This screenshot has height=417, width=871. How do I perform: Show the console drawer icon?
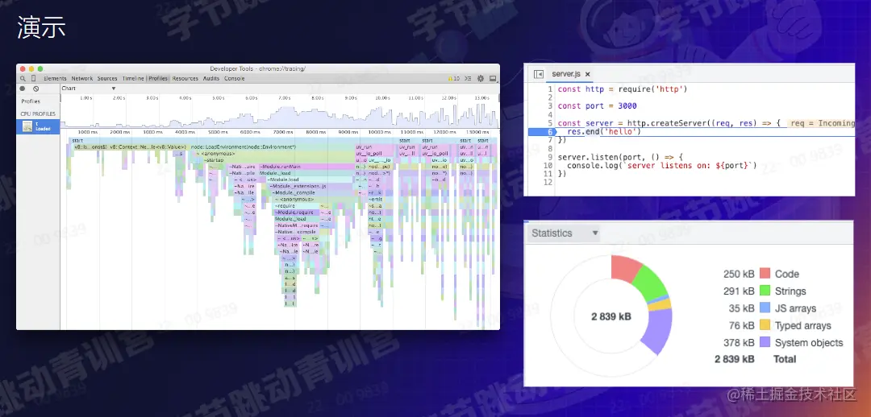469,79
